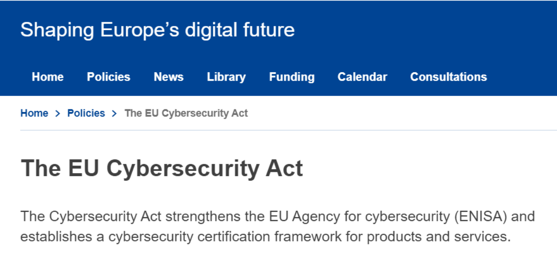The height and width of the screenshot is (278, 557).
Task: Click the chevron icon after breadcrumb Home
Action: [58, 114]
